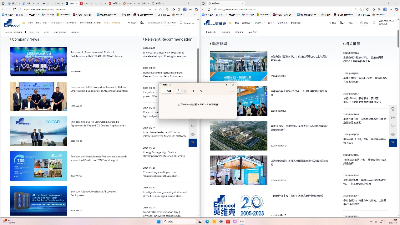Click profile avatar in left browser toolbar

(185, 9)
